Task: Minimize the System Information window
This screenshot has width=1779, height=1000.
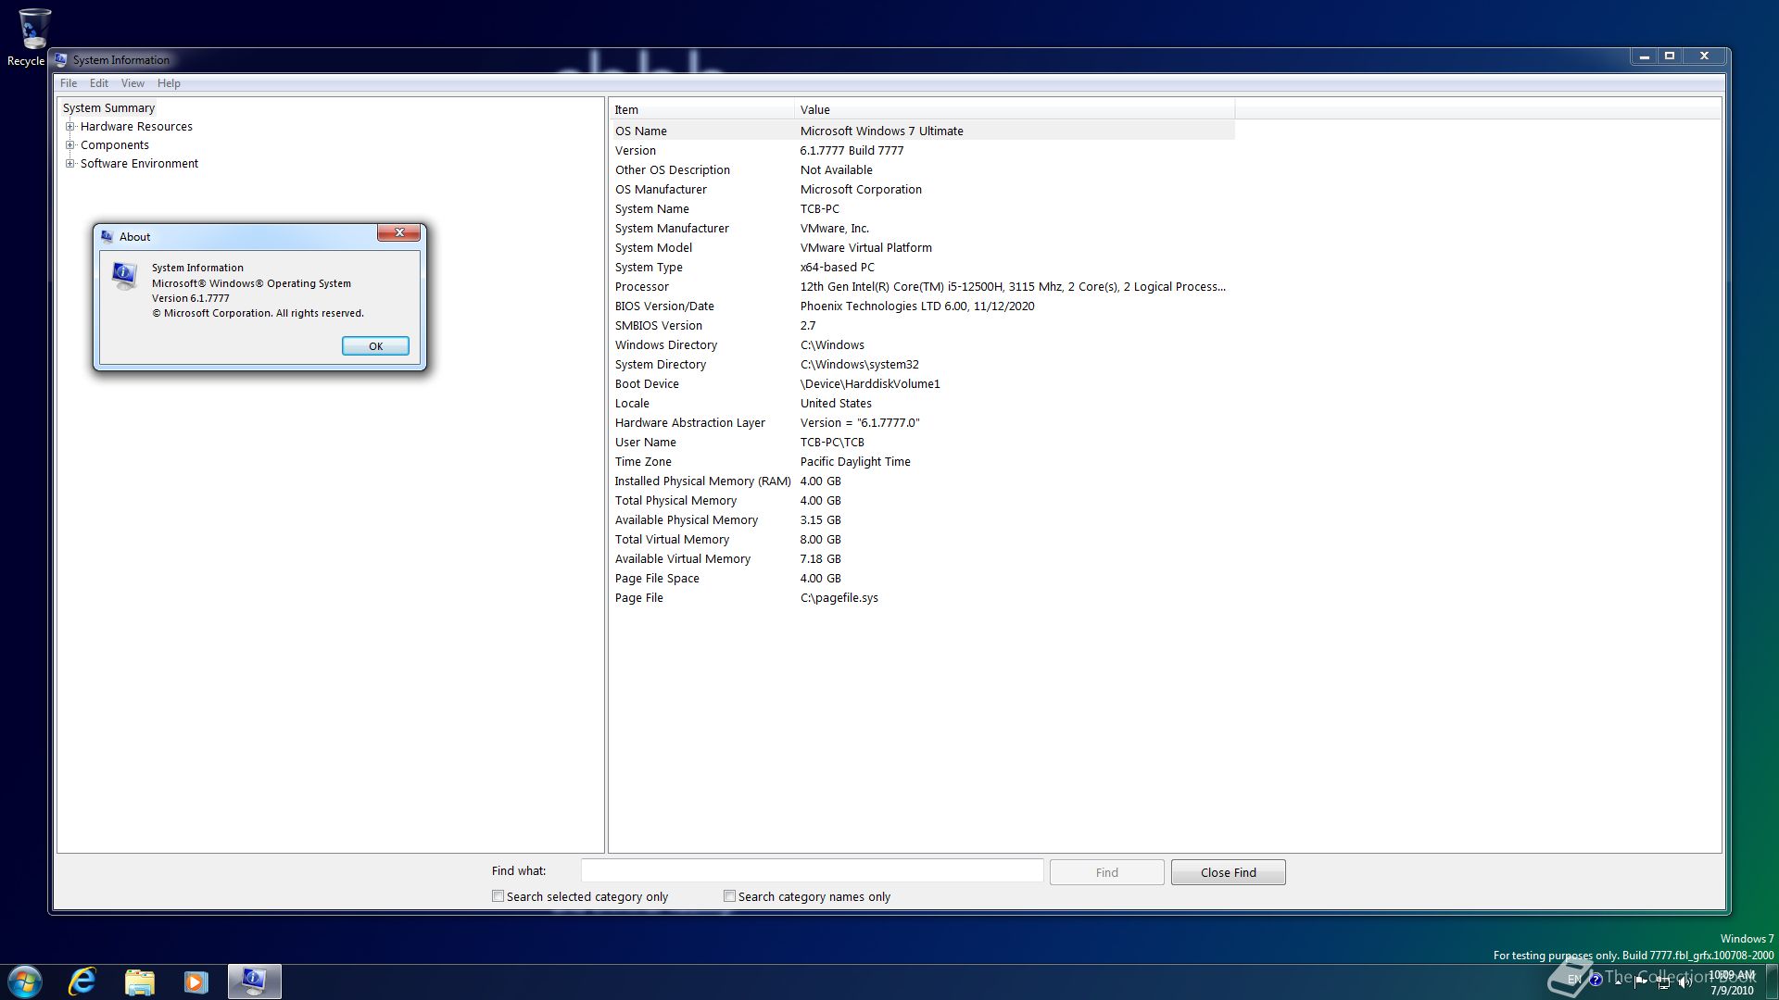Action: click(x=1644, y=56)
